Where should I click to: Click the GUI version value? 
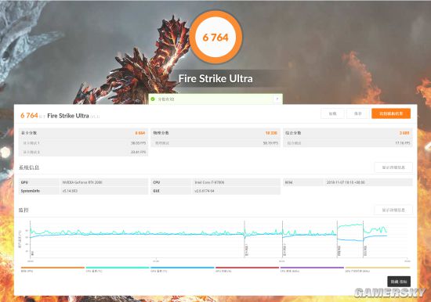point(205,191)
